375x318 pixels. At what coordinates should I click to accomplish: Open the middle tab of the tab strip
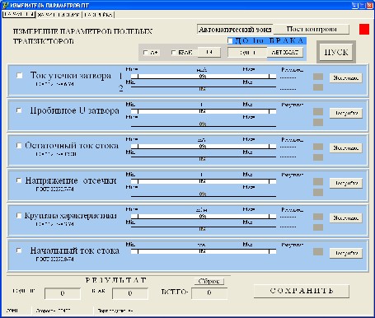coord(59,15)
